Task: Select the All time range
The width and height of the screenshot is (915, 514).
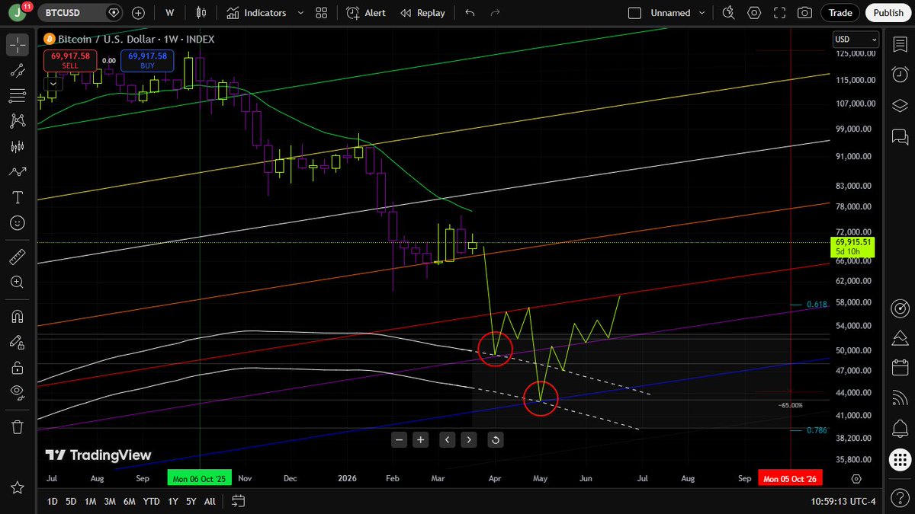Action: click(210, 501)
